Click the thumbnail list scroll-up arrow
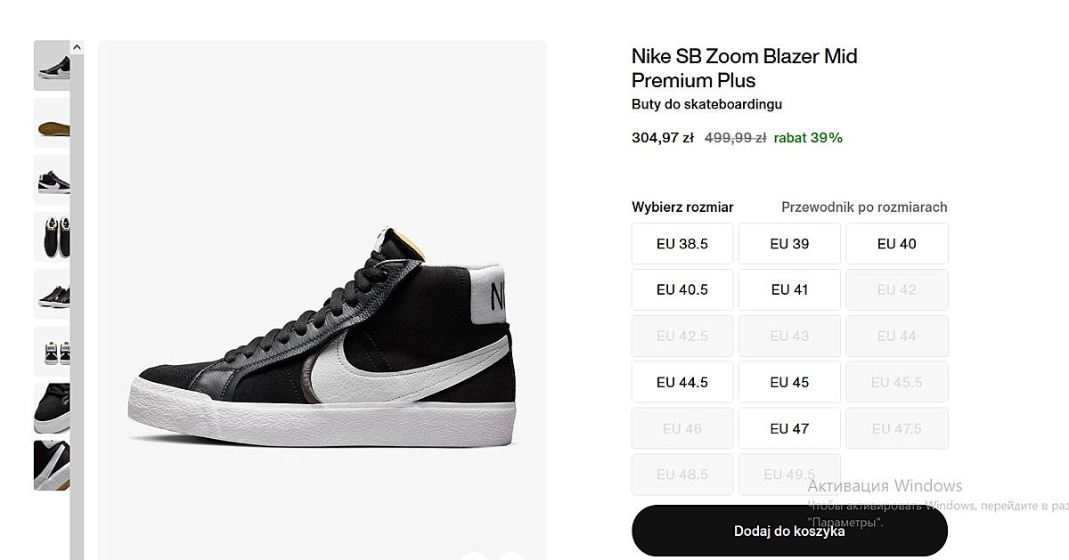The image size is (1069, 560). pyautogui.click(x=77, y=47)
